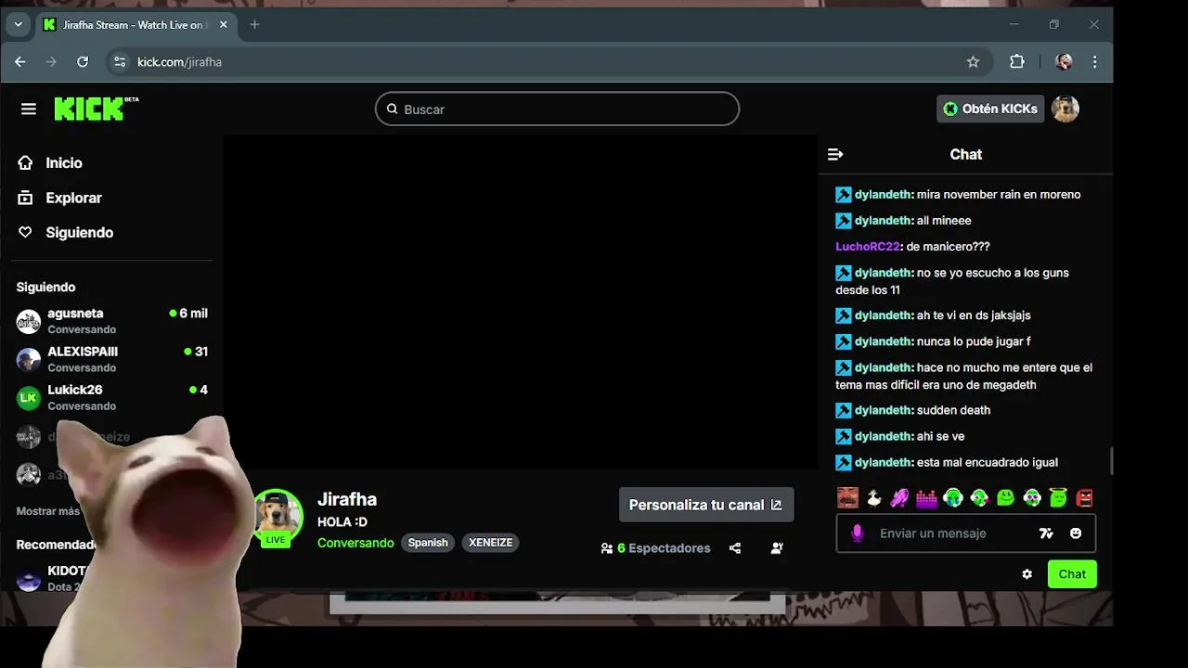This screenshot has height=668, width=1188.
Task: Insert the purple equalizer bars emote
Action: 926,498
